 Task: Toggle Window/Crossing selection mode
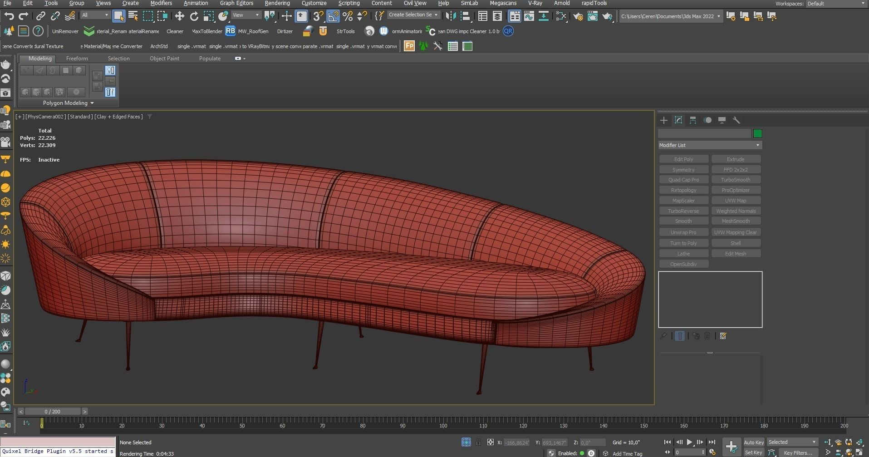point(162,16)
